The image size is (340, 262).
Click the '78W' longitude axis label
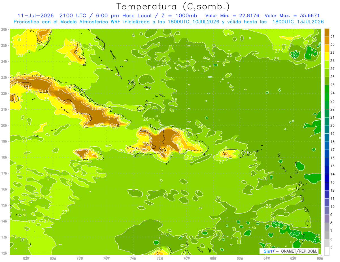(x=80, y=258)
